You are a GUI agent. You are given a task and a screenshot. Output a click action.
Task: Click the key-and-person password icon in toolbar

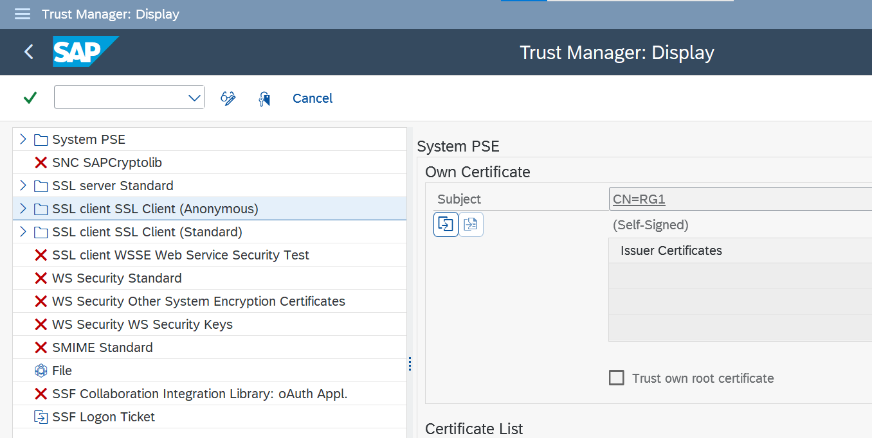264,98
